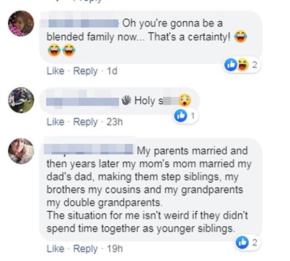The height and width of the screenshot is (261, 290).
Task: View thumbs-up reactions on the step siblings comment
Action: coord(244,242)
